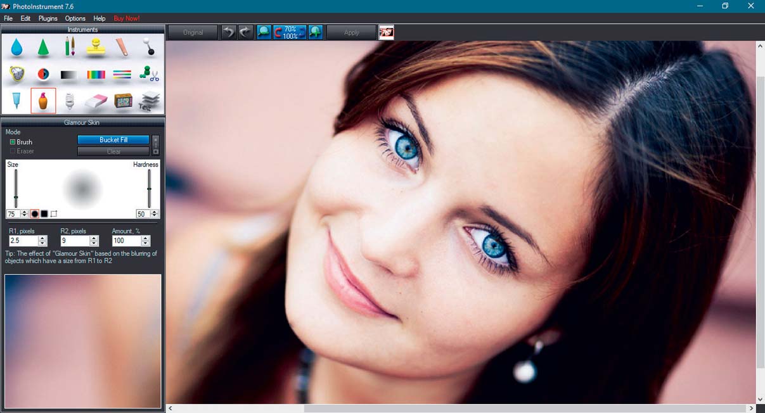Viewport: 765px width, 413px height.
Task: Click the small vertical button beside Bucket Fill
Action: tap(156, 146)
